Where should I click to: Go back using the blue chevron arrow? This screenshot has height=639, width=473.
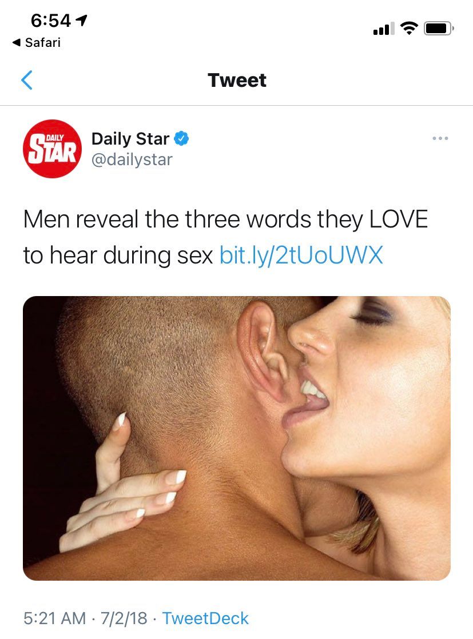pos(27,80)
